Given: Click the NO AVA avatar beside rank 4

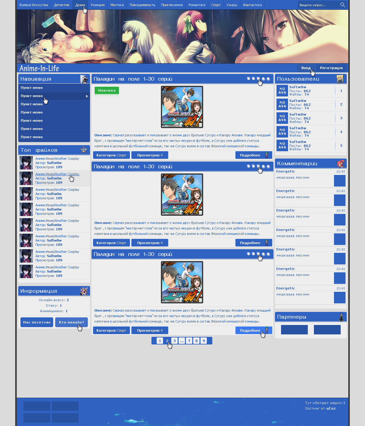Looking at the screenshot, I should point(282,132).
